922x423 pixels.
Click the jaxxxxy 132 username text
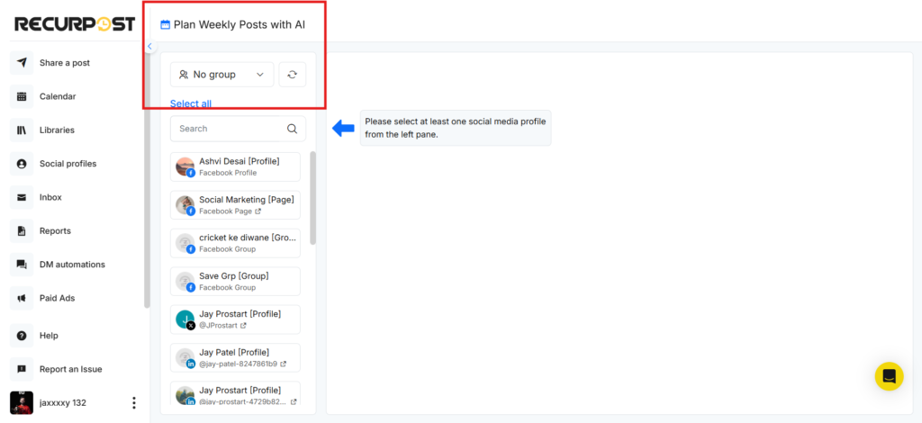point(63,403)
